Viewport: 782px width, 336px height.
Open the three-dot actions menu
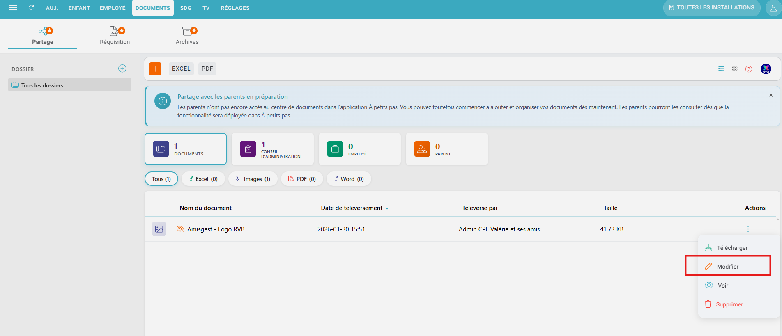coord(748,229)
